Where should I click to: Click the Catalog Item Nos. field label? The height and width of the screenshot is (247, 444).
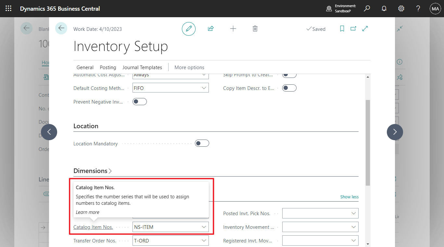[x=93, y=227]
